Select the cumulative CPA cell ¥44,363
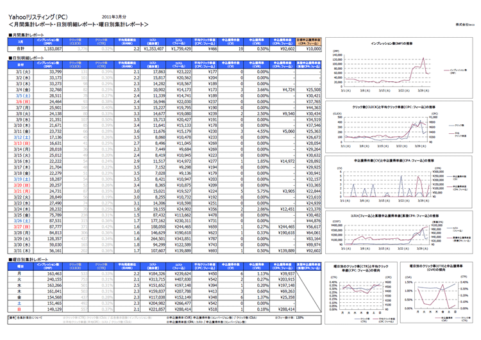This screenshot has width=481, height=340. click(x=308, y=108)
